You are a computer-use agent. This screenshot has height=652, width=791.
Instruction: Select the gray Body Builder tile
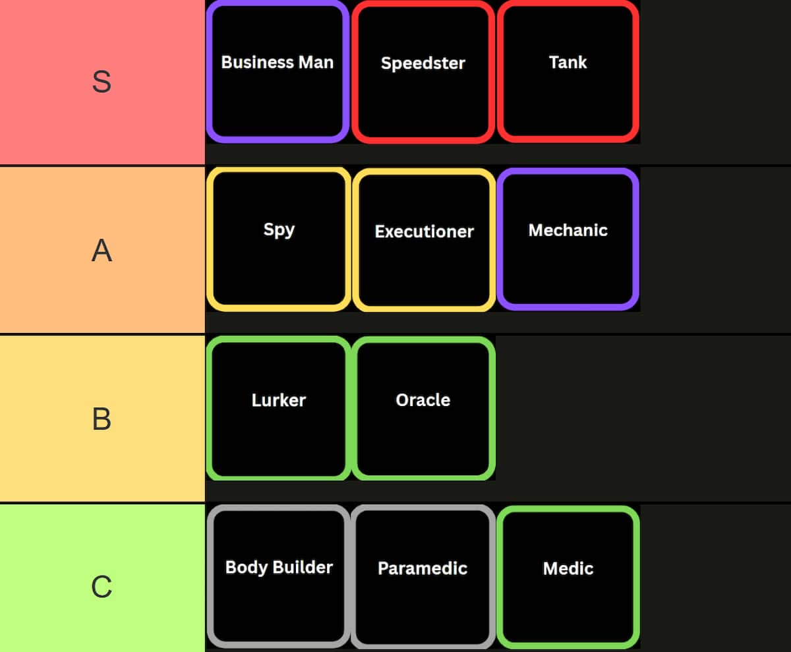pyautogui.click(x=278, y=576)
